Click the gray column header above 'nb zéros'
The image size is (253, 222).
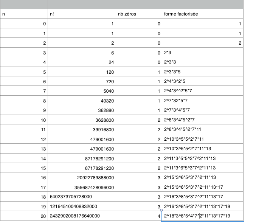coord(139,4)
